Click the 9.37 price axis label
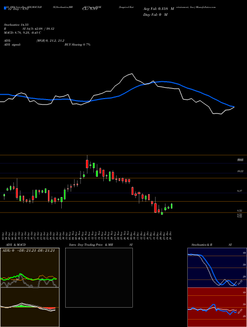This screenshot has width=247, height=327. [240, 191]
